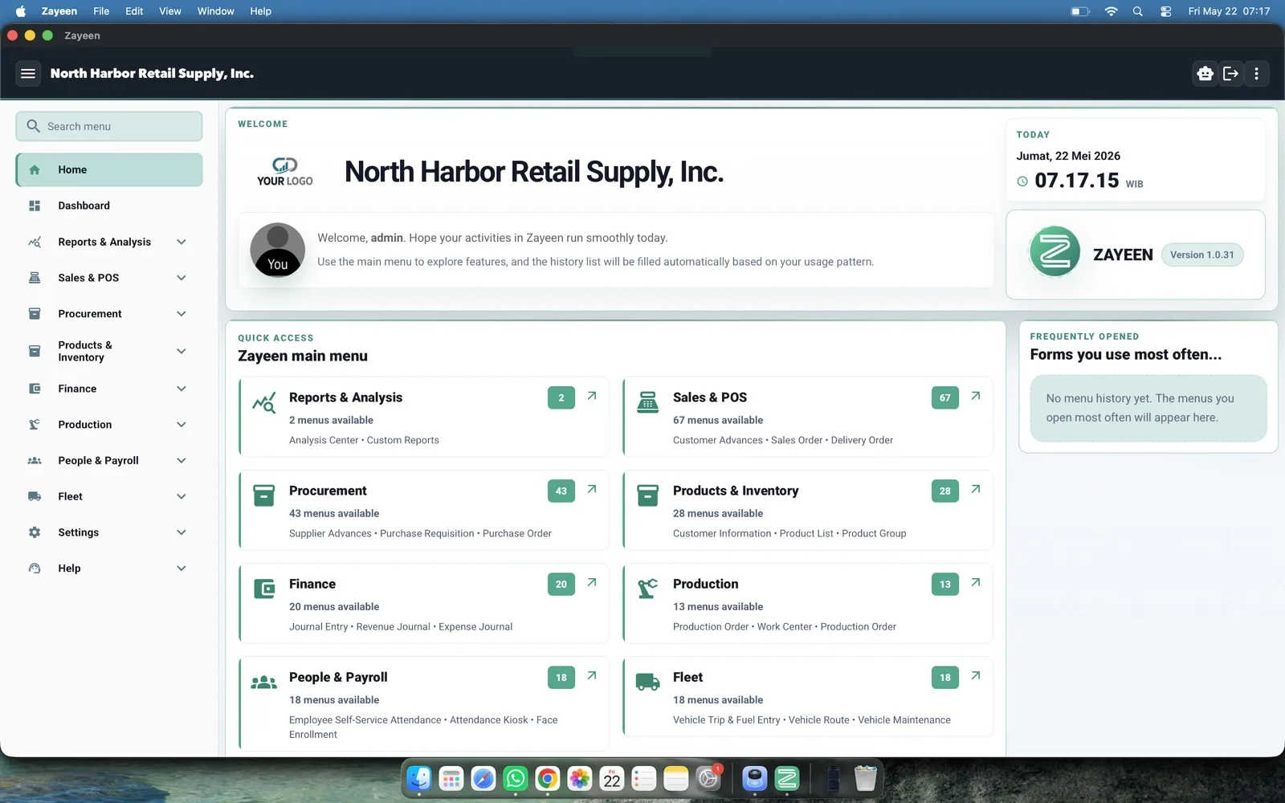Open arrow icon on Sales & POS card
This screenshot has height=803, width=1285.
976,396
